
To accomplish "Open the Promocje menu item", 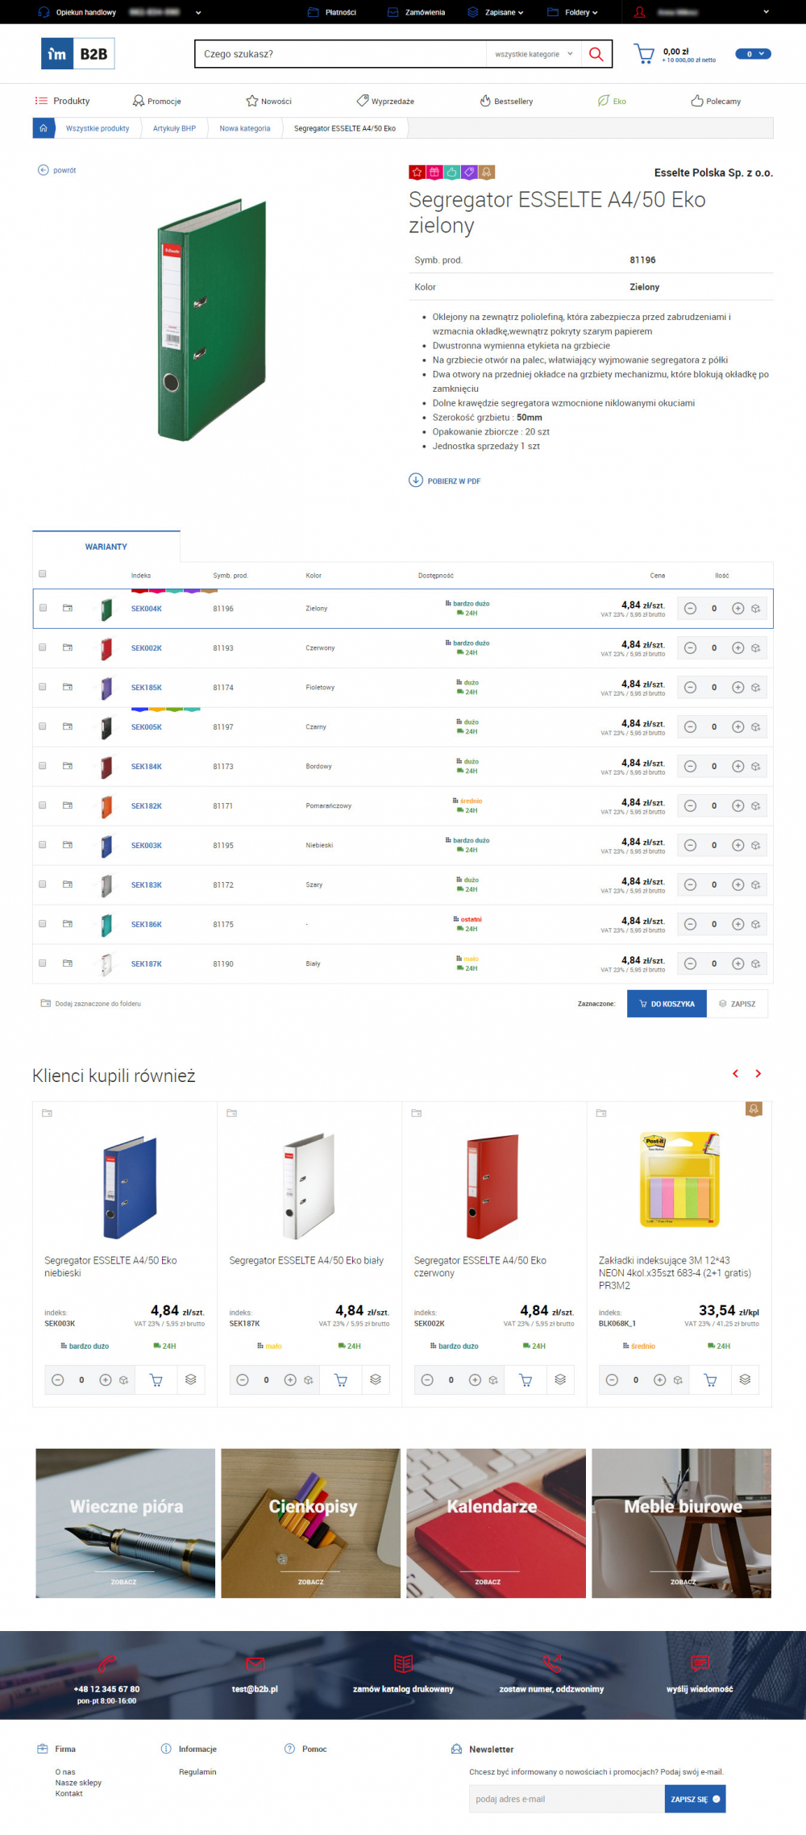I will tap(156, 101).
